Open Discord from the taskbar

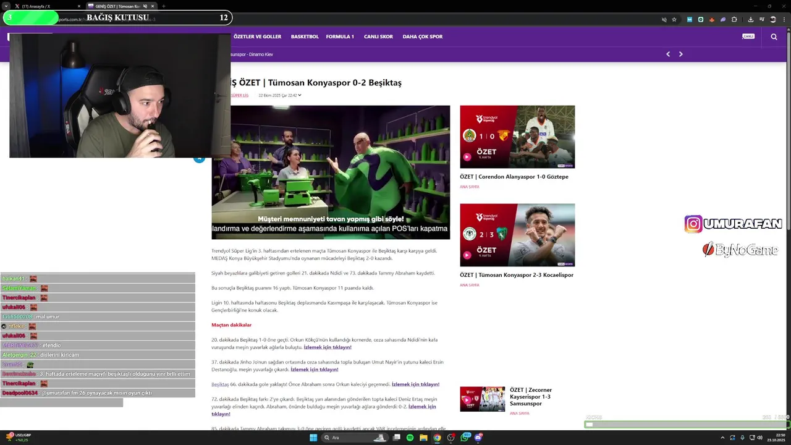pos(479,438)
